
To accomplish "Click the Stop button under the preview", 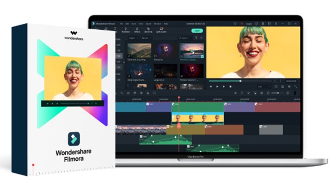I will pos(230,87).
